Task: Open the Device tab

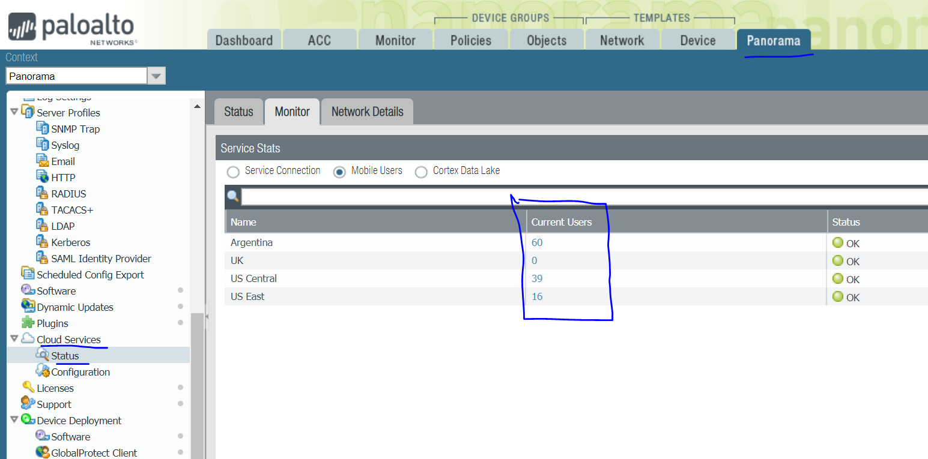Action: tap(698, 40)
